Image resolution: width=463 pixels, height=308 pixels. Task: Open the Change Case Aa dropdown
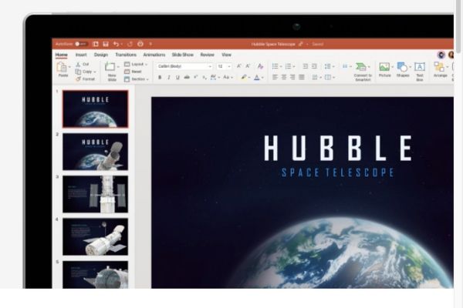pos(228,77)
